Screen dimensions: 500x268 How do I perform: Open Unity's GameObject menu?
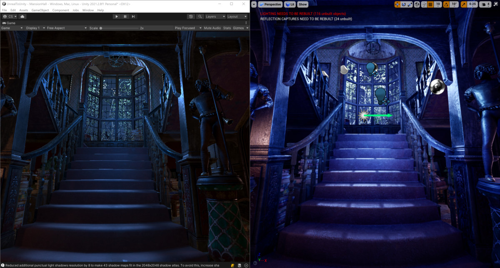point(40,10)
